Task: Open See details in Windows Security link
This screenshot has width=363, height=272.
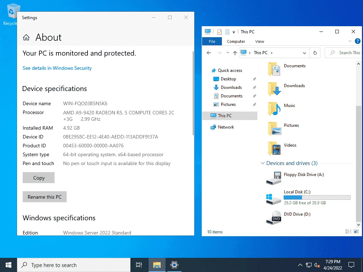Action: click(57, 68)
